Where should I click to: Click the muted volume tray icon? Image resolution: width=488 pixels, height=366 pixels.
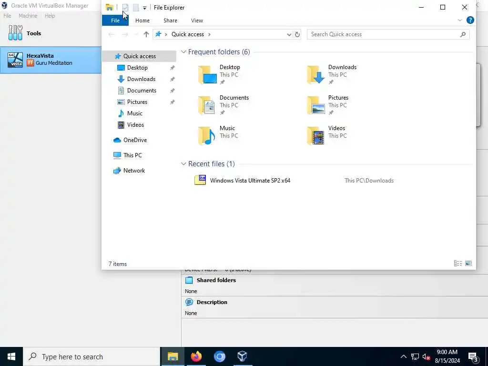(427, 356)
